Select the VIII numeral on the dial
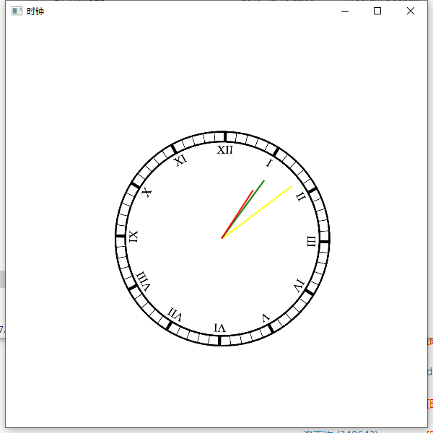 point(144,281)
